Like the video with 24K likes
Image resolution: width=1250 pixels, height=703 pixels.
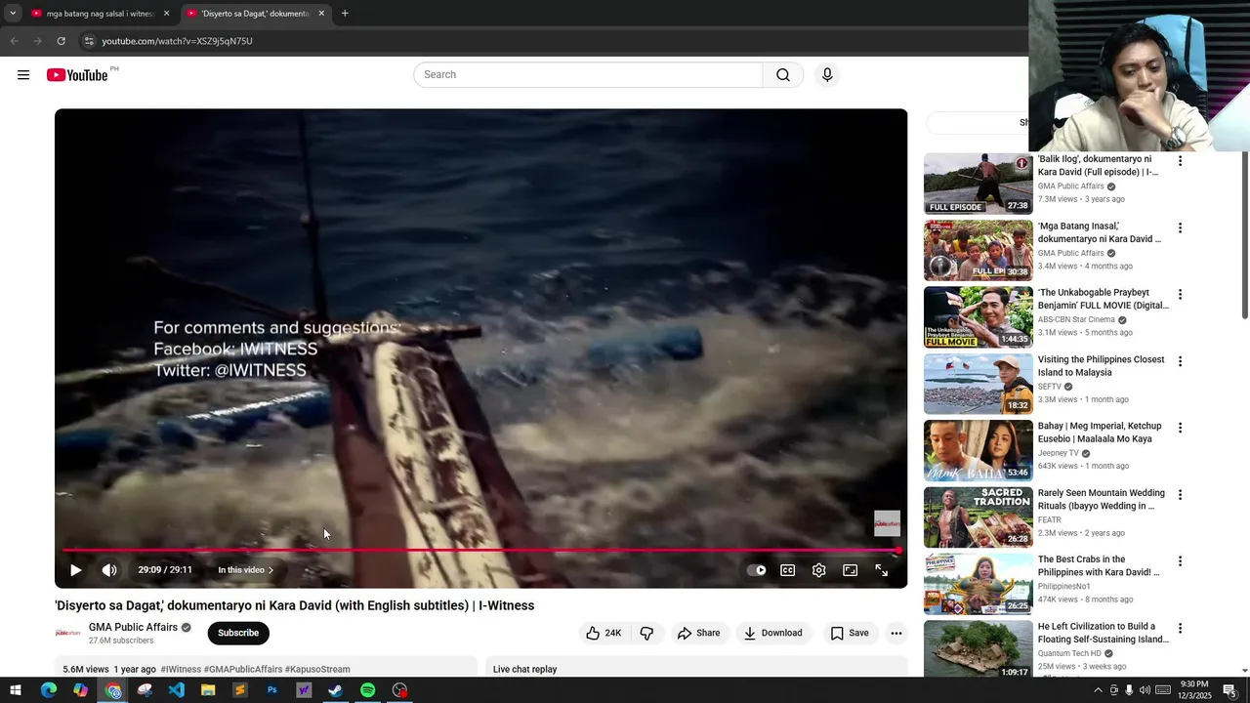pyautogui.click(x=604, y=633)
